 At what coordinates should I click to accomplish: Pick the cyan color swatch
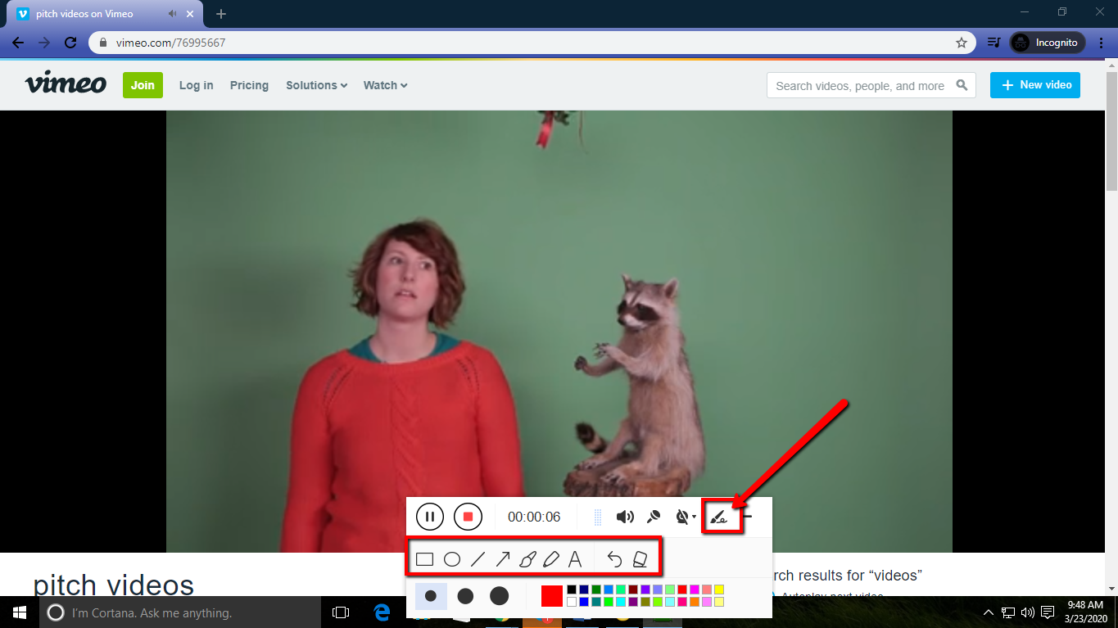pyautogui.click(x=621, y=602)
